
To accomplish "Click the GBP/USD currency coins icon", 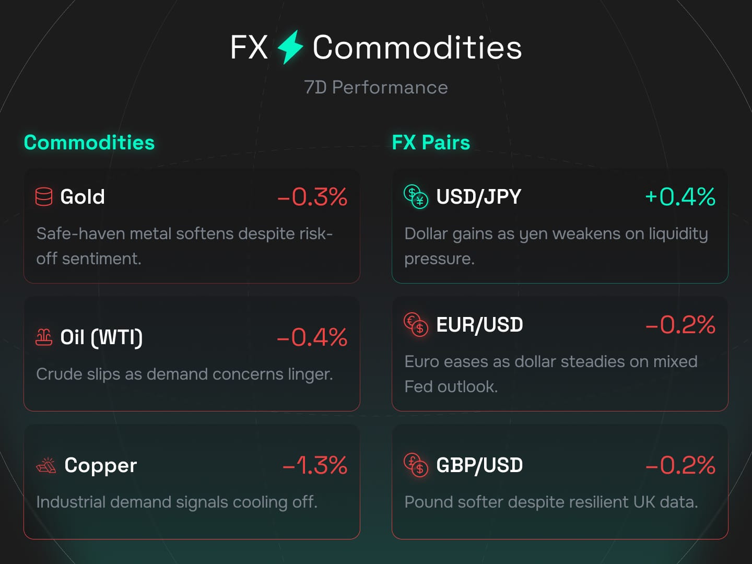I will (416, 465).
